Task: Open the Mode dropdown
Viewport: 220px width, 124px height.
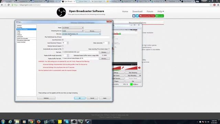Action: [x=73, y=28]
